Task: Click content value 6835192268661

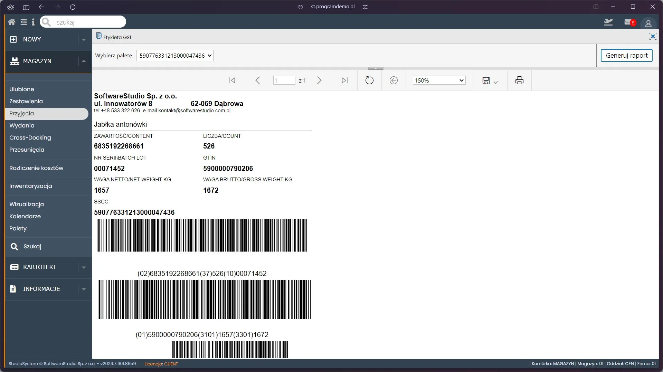Action: point(119,146)
